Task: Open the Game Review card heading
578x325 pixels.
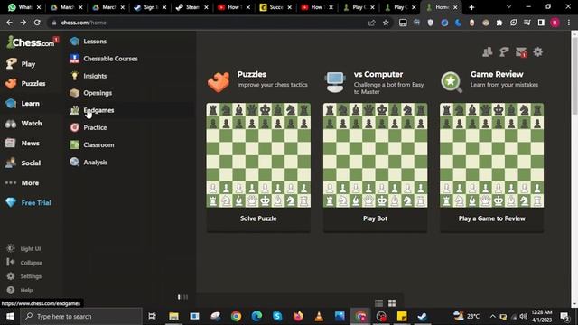Action: click(497, 74)
